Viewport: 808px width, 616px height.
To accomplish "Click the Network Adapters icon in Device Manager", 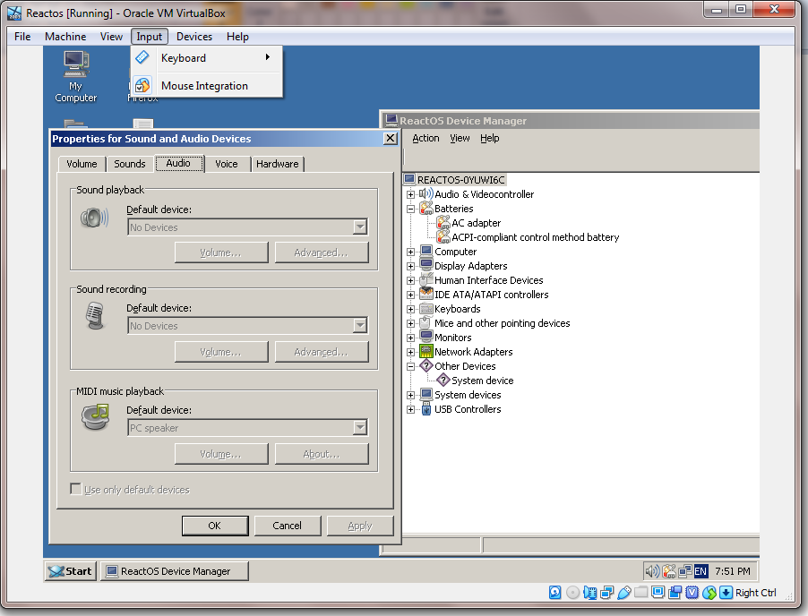I will [x=426, y=352].
